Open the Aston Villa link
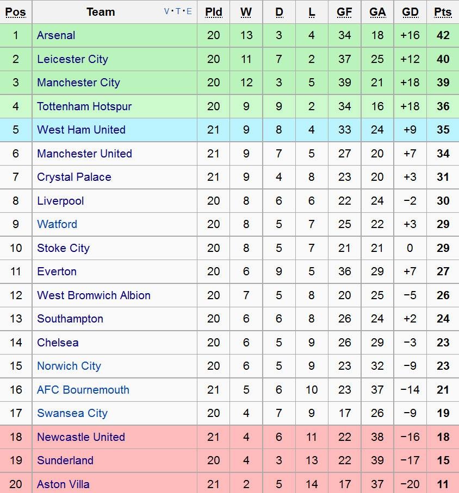The height and width of the screenshot is (493, 459). 63,484
